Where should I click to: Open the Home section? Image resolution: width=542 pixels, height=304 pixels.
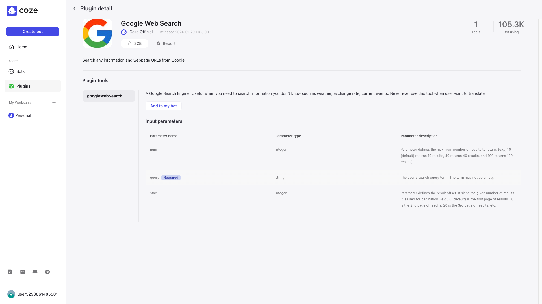(22, 47)
